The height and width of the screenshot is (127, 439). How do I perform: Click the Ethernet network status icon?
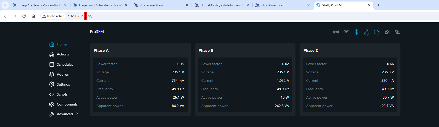(367, 32)
